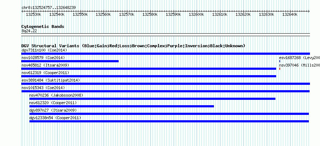This screenshot has height=146, width=320.
Task: Select the blue gain bar under nsv465812
Action: click(x=149, y=69)
